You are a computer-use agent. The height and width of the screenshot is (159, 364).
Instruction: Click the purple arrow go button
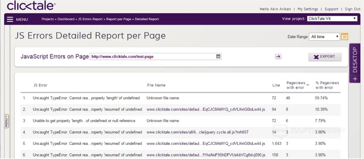278,56
